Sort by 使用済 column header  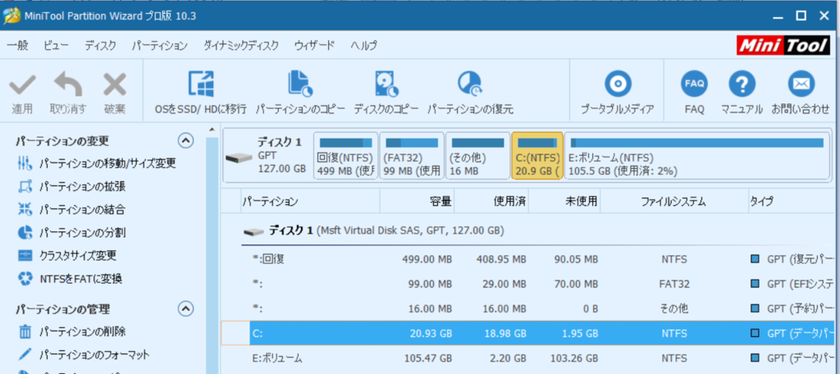coord(491,202)
